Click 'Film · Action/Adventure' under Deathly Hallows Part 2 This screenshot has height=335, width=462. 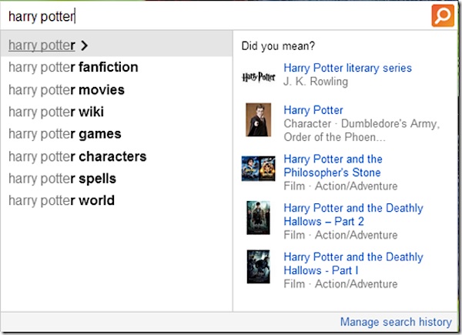coord(340,235)
